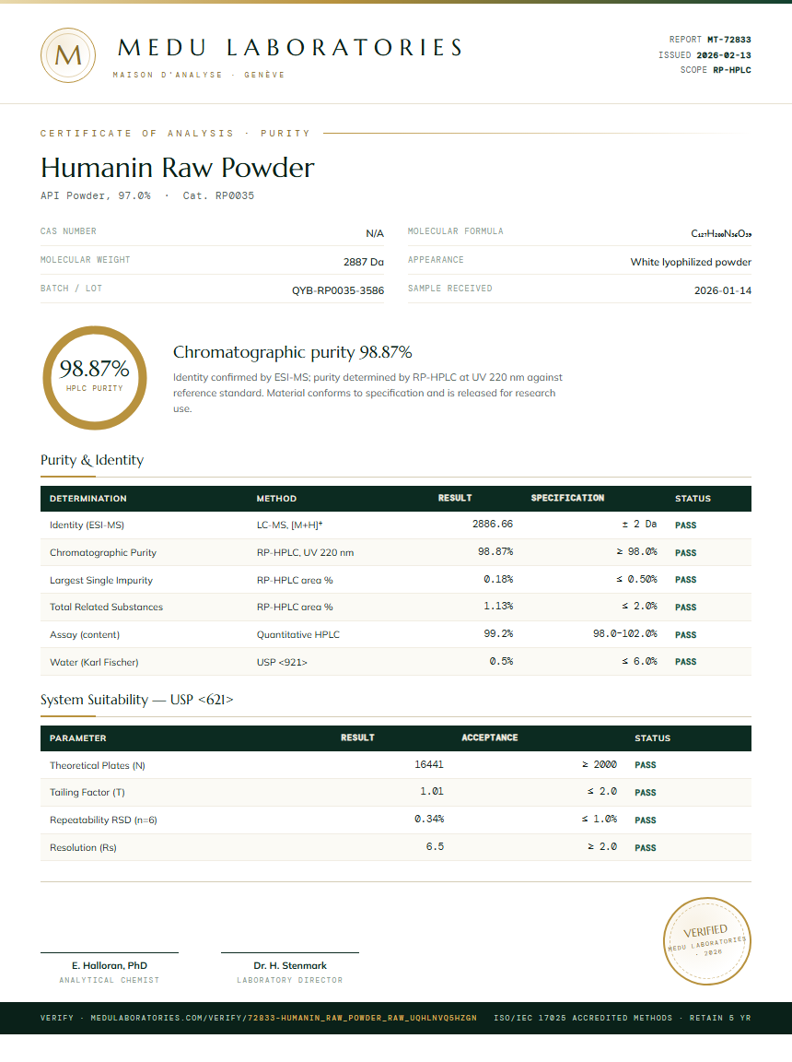Click the System Suitability — USP <621> heading
Screen dimensions: 792x1062
pos(136,700)
